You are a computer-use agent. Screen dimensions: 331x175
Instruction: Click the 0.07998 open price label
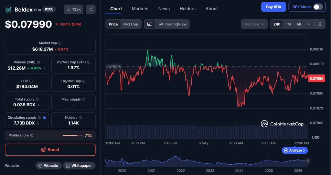(114, 67)
